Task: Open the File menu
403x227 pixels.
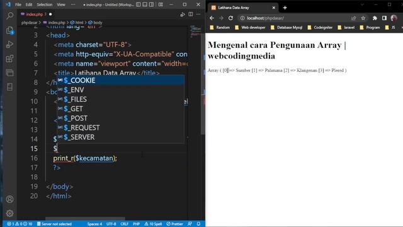Action: (18, 4)
